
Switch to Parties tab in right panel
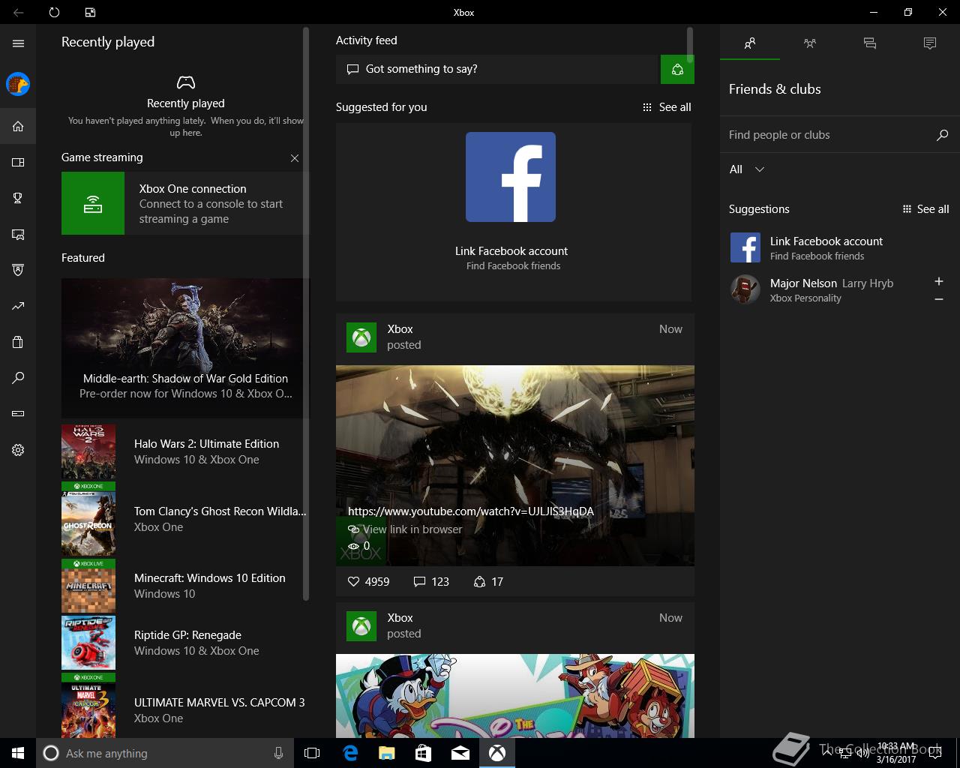810,43
